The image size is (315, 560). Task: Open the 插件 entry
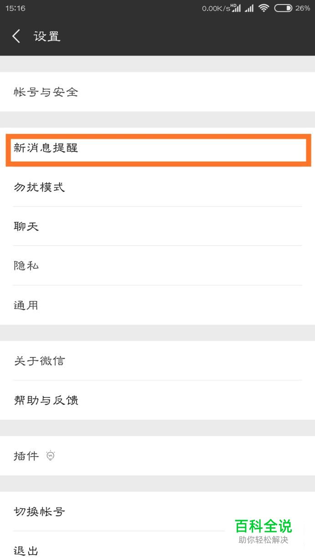[26, 456]
